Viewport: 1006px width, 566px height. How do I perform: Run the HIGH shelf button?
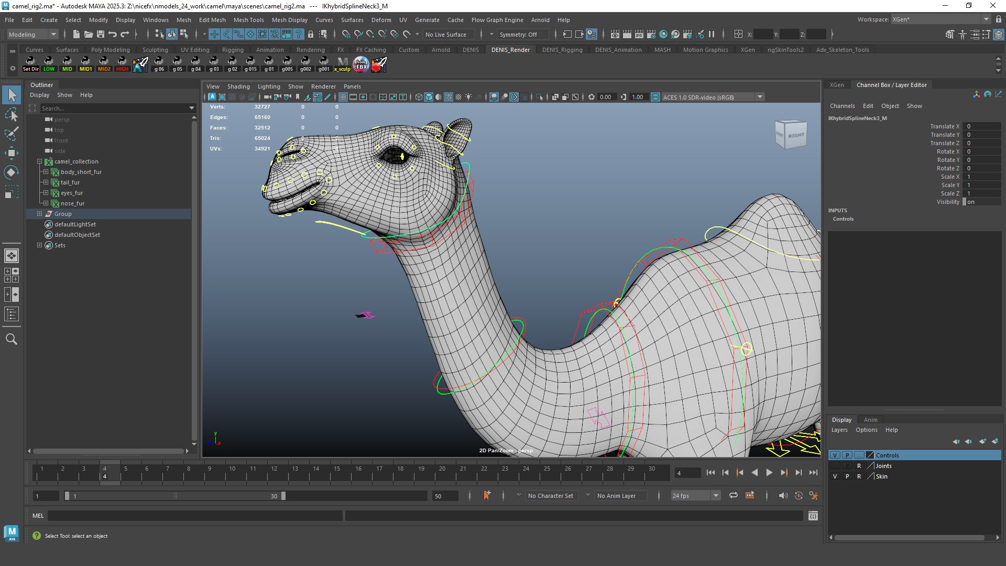122,64
